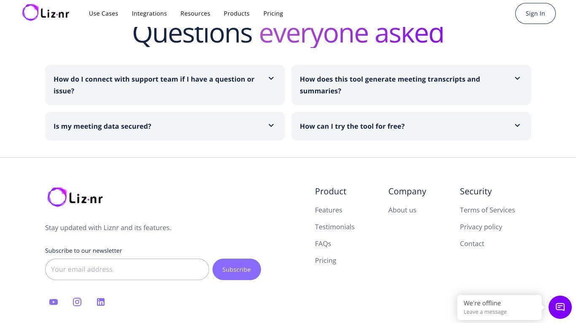Expand "Is my meeting data secured?"
Image resolution: width=576 pixels, height=323 pixels.
pyautogui.click(x=165, y=126)
